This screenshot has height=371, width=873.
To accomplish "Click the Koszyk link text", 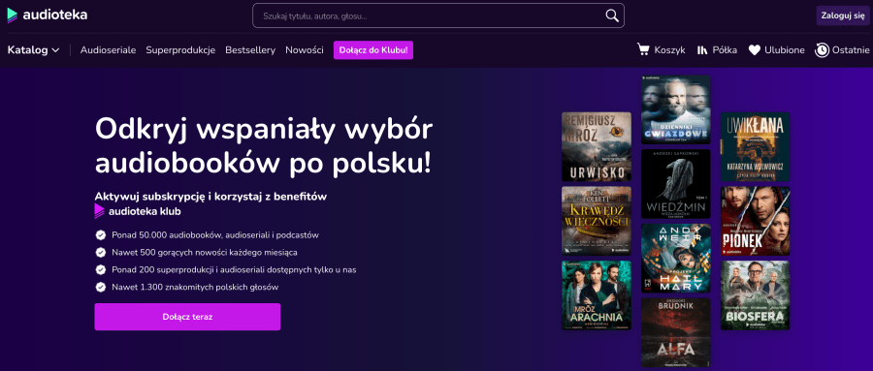I will pyautogui.click(x=669, y=50).
